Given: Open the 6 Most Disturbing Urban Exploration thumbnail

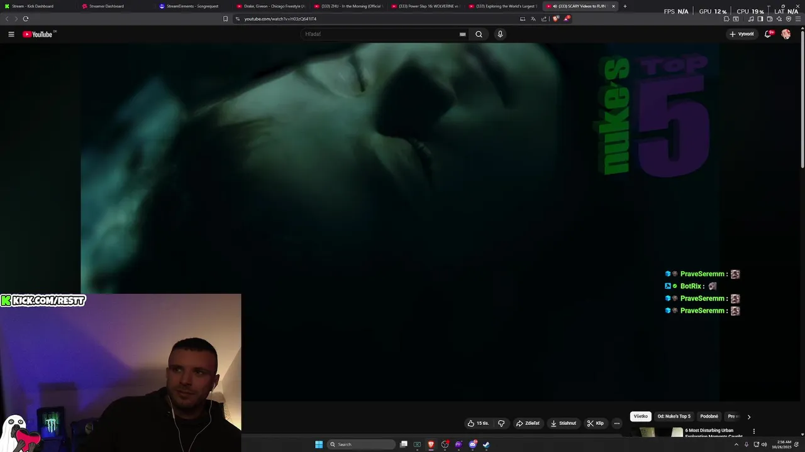Looking at the screenshot, I should 657,432.
